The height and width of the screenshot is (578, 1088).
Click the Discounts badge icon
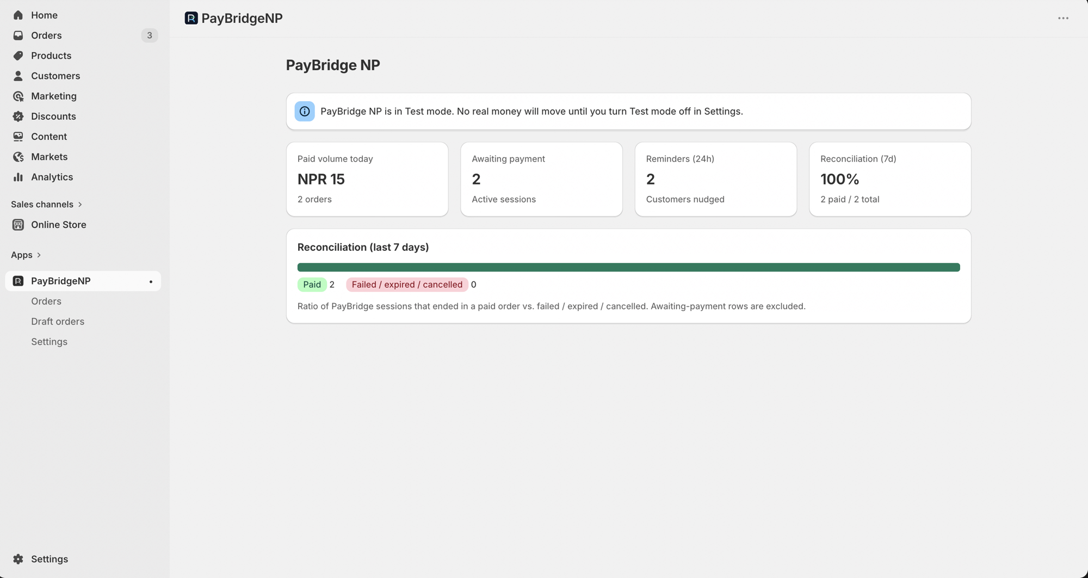pos(18,116)
